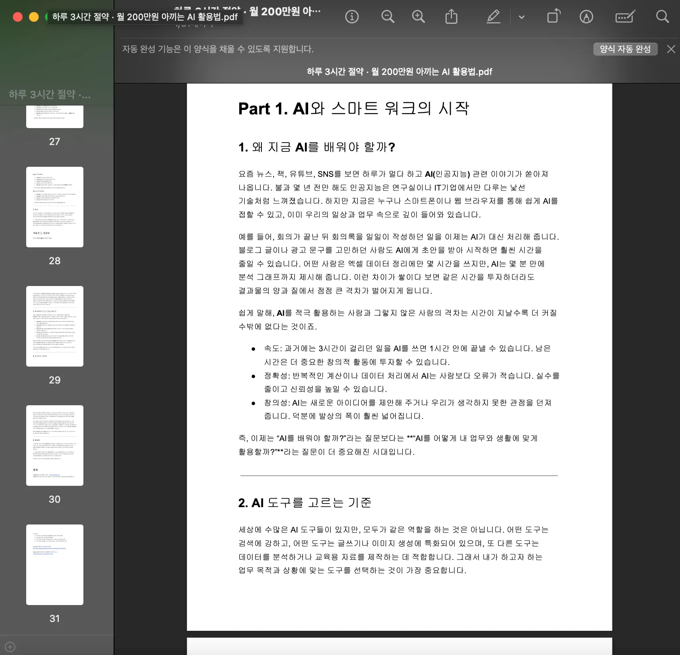Viewport: 680px width, 655px height.
Task: Open page 28 from the thumbnail sidebar
Action: [54, 207]
